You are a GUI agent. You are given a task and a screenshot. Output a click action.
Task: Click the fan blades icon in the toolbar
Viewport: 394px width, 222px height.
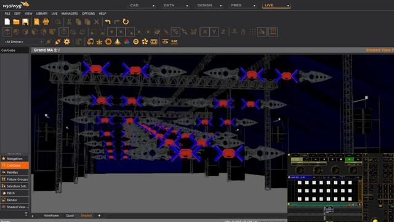click(145, 42)
